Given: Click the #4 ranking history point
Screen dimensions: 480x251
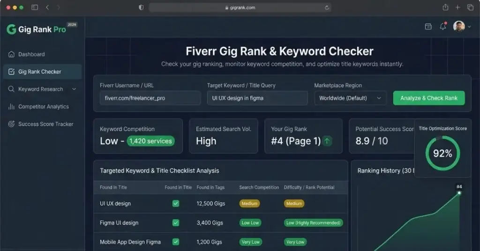Looking at the screenshot, I should [x=459, y=193].
